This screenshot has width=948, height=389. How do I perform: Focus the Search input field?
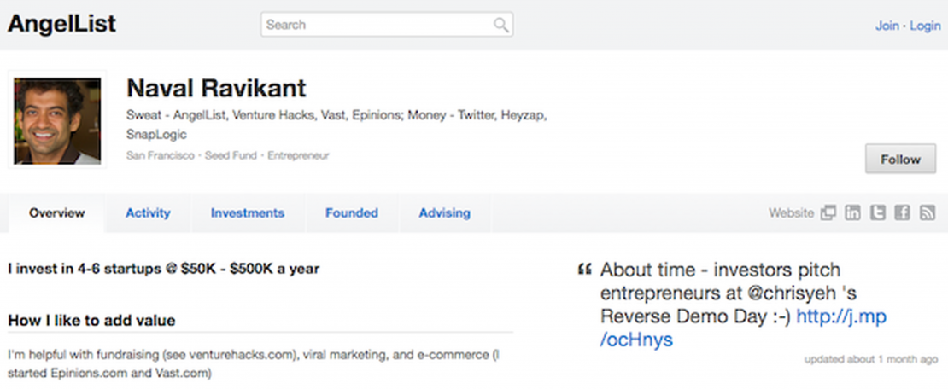pos(387,25)
